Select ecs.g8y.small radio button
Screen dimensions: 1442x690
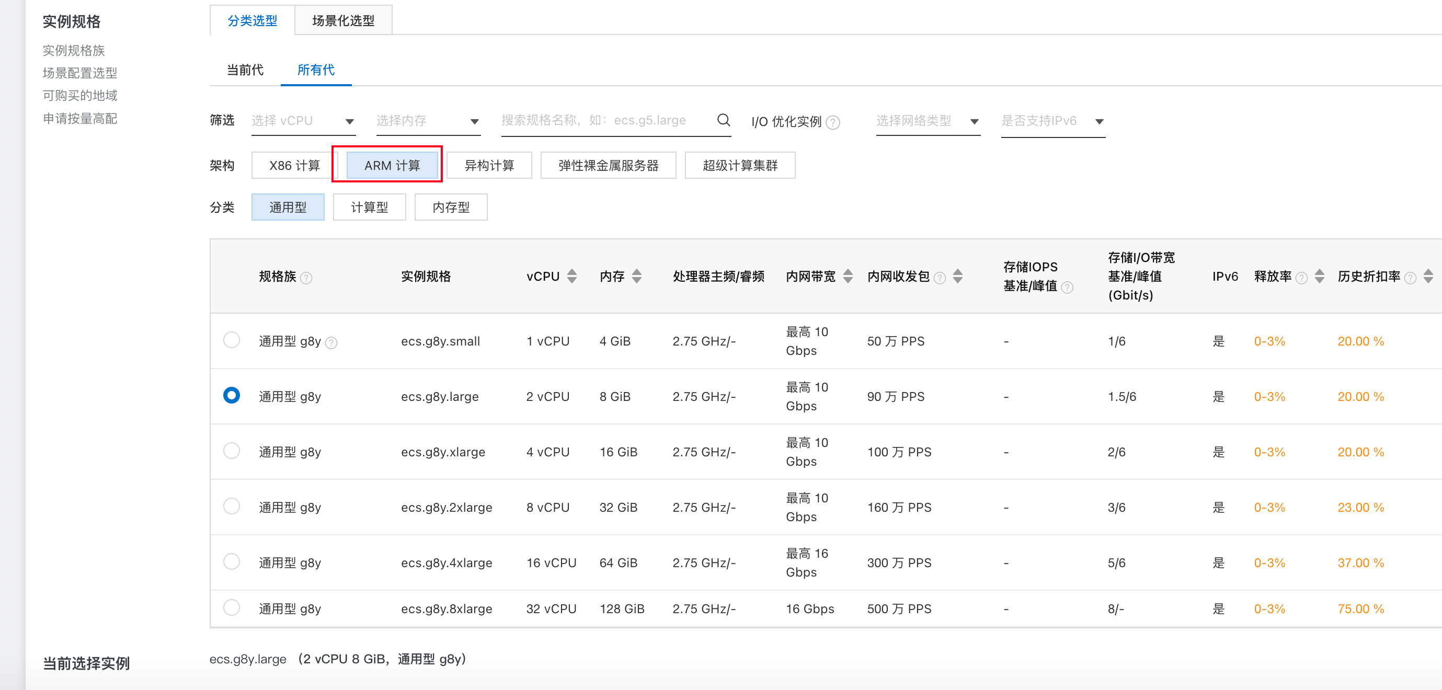(231, 340)
